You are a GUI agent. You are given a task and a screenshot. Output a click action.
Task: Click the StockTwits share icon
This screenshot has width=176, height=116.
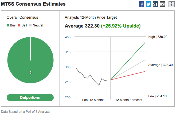click(x=155, y=4)
